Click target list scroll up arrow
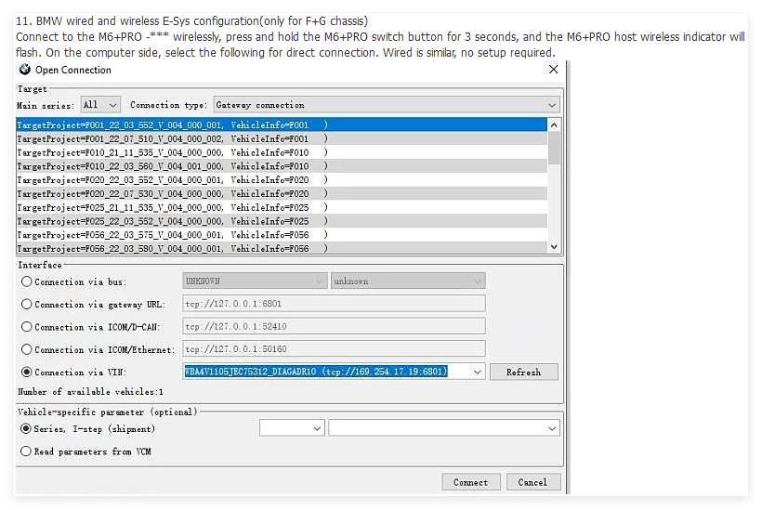762x510 pixels. pyautogui.click(x=554, y=124)
